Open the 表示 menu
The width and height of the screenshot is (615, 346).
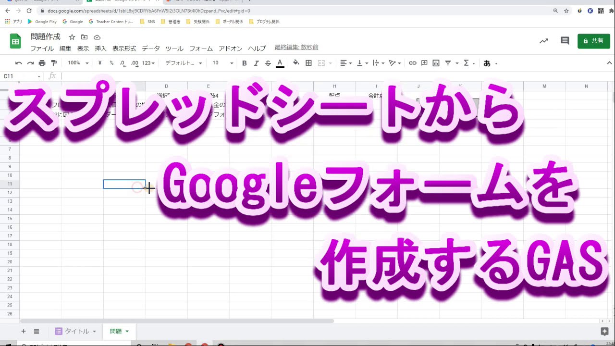[83, 49]
